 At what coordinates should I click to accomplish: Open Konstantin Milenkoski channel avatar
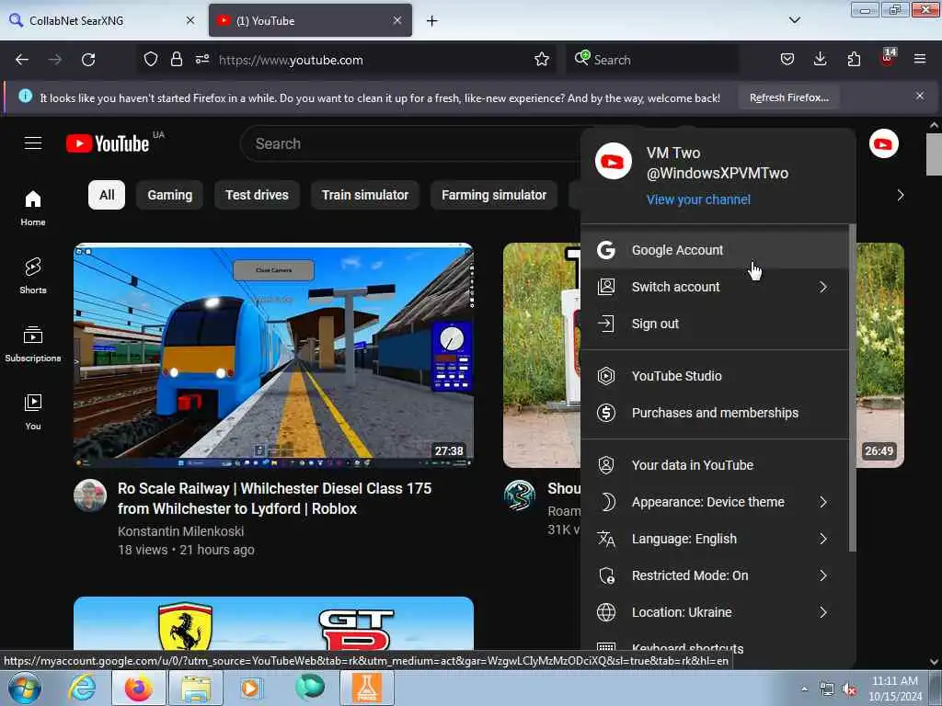pos(90,495)
